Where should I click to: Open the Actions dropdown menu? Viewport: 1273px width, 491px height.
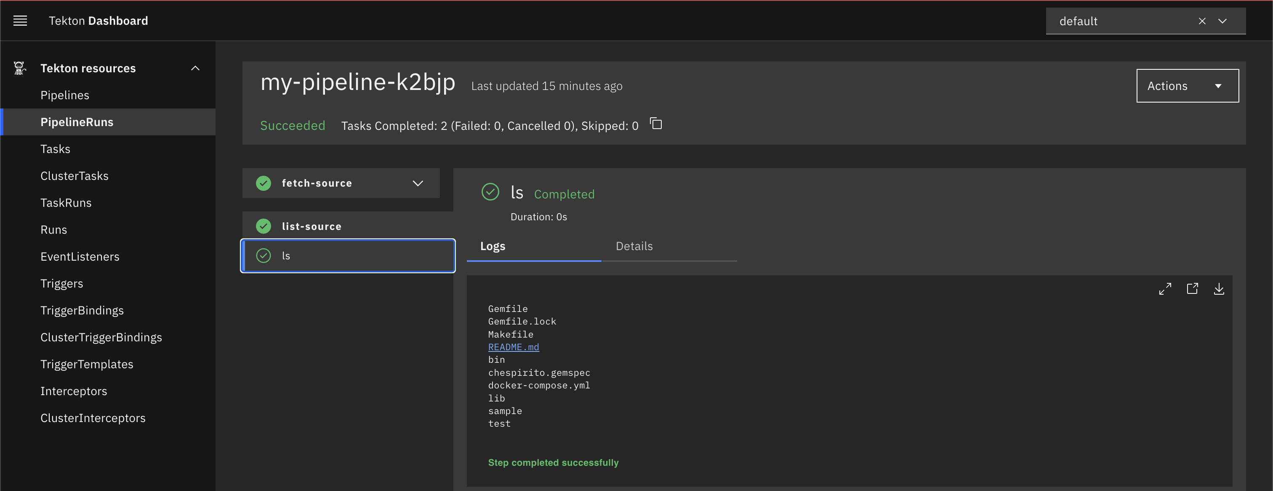tap(1187, 86)
